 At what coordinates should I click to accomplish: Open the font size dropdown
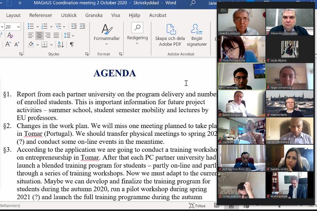(18, 27)
